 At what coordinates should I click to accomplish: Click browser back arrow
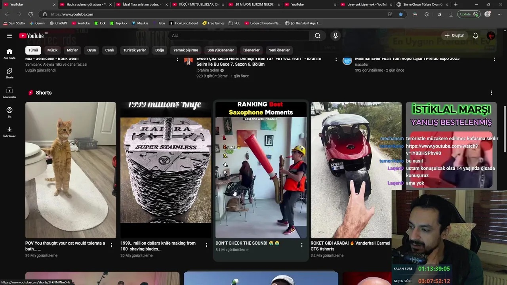(x=7, y=14)
